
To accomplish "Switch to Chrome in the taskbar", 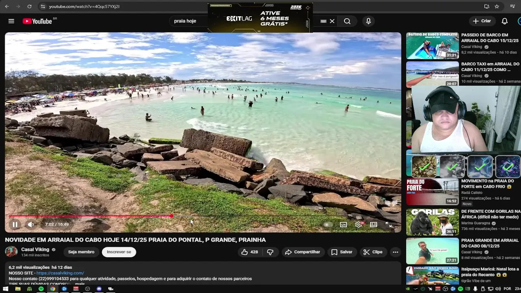I will [x=53, y=289].
